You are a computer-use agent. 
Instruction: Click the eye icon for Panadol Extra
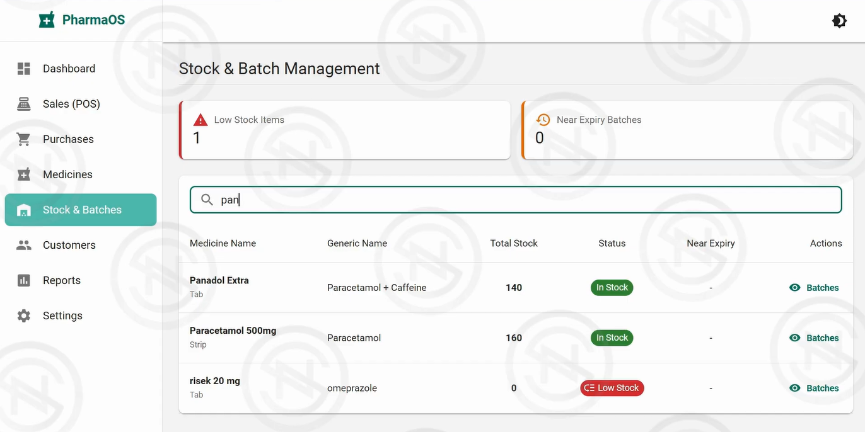795,287
